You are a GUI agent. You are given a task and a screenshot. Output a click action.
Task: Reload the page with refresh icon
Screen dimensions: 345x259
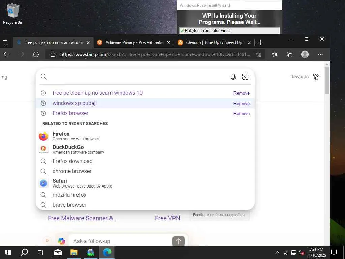point(36,54)
